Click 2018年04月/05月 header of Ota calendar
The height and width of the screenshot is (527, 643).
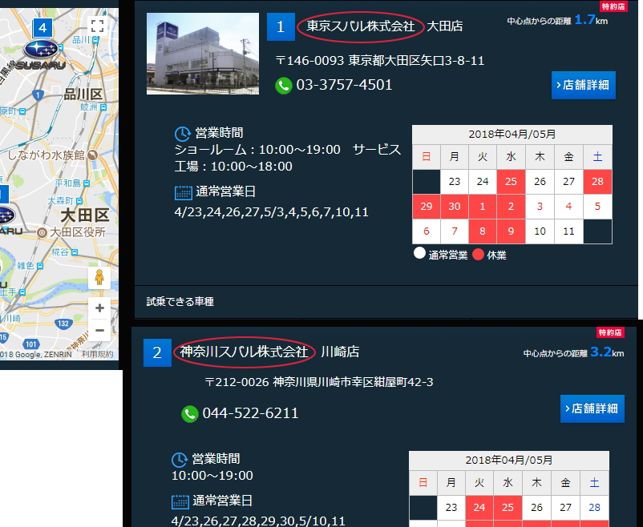(512, 135)
